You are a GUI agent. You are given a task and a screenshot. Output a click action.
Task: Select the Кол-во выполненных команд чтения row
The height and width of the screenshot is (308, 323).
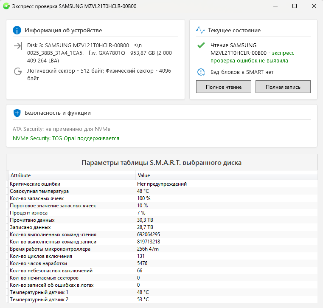tap(163, 235)
